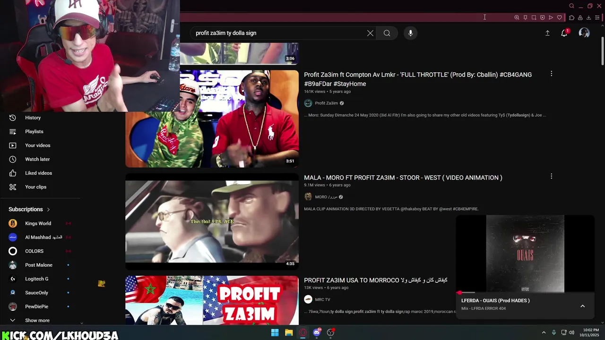
Task: Open the Windows Start menu
Action: 275,332
